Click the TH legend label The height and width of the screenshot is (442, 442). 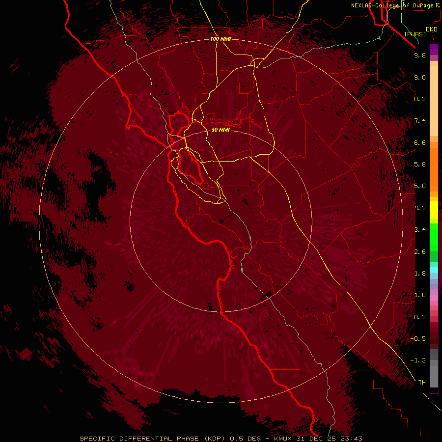422,383
